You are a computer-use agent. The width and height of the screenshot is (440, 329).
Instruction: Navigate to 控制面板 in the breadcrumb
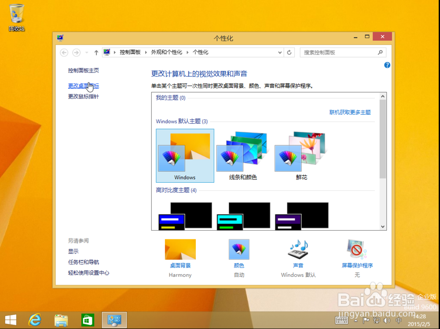[x=128, y=52]
